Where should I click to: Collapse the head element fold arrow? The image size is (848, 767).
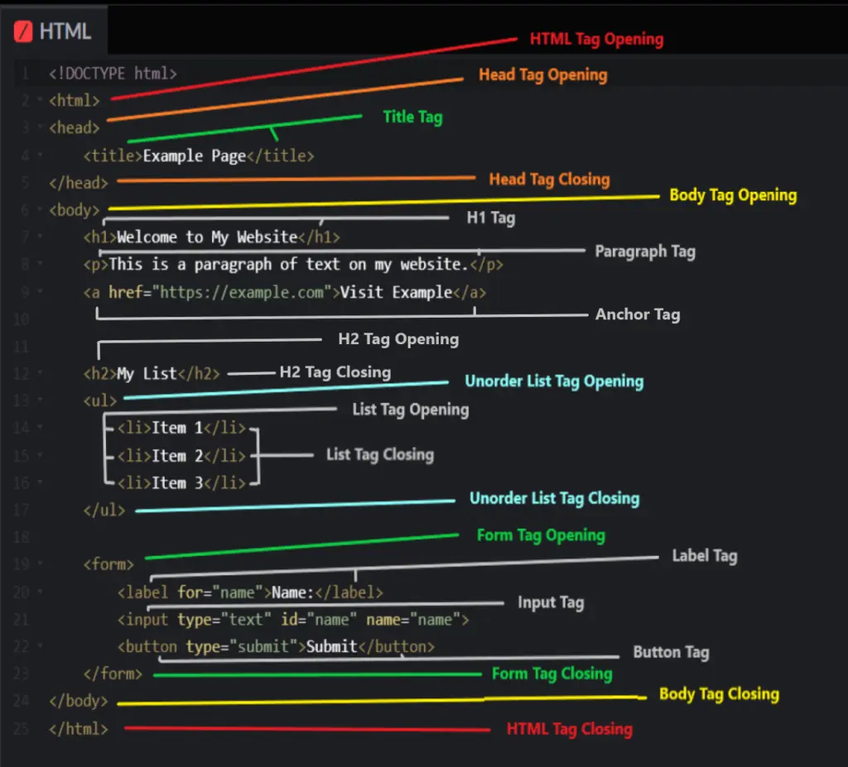pyautogui.click(x=39, y=128)
